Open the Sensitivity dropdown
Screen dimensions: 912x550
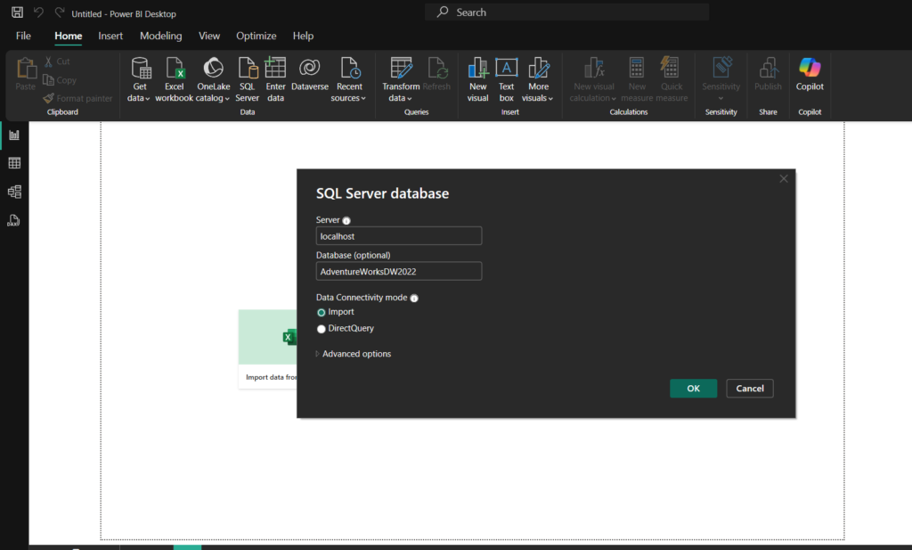coord(721,79)
